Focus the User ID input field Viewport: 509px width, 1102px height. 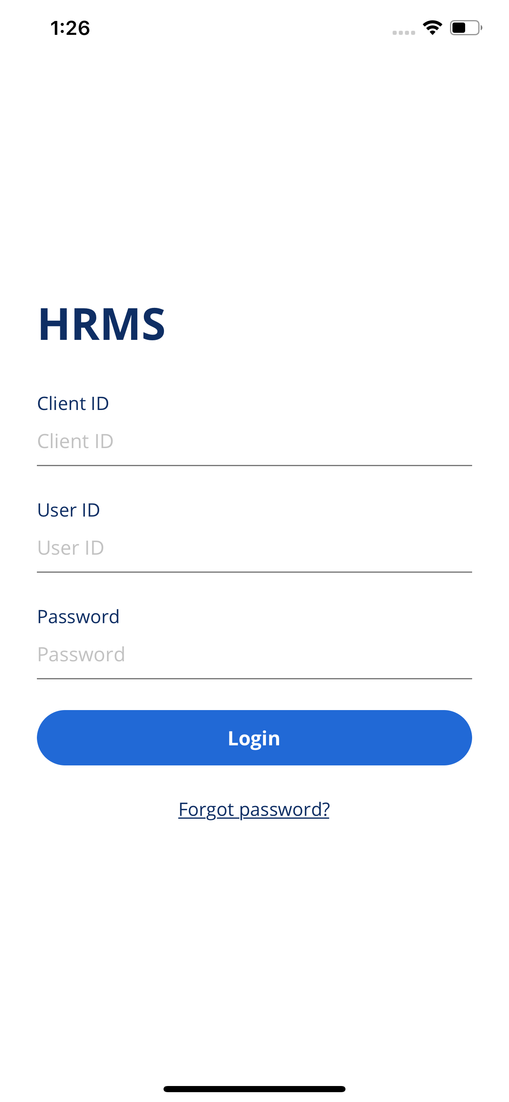[254, 548]
